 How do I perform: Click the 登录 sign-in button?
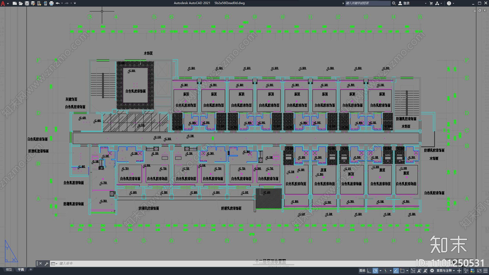[404, 3]
